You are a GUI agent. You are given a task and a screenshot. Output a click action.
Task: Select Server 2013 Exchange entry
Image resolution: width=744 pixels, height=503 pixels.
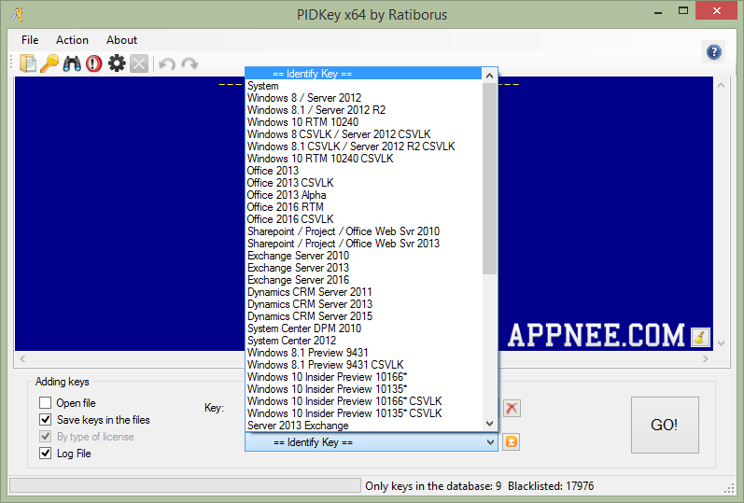pos(363,426)
